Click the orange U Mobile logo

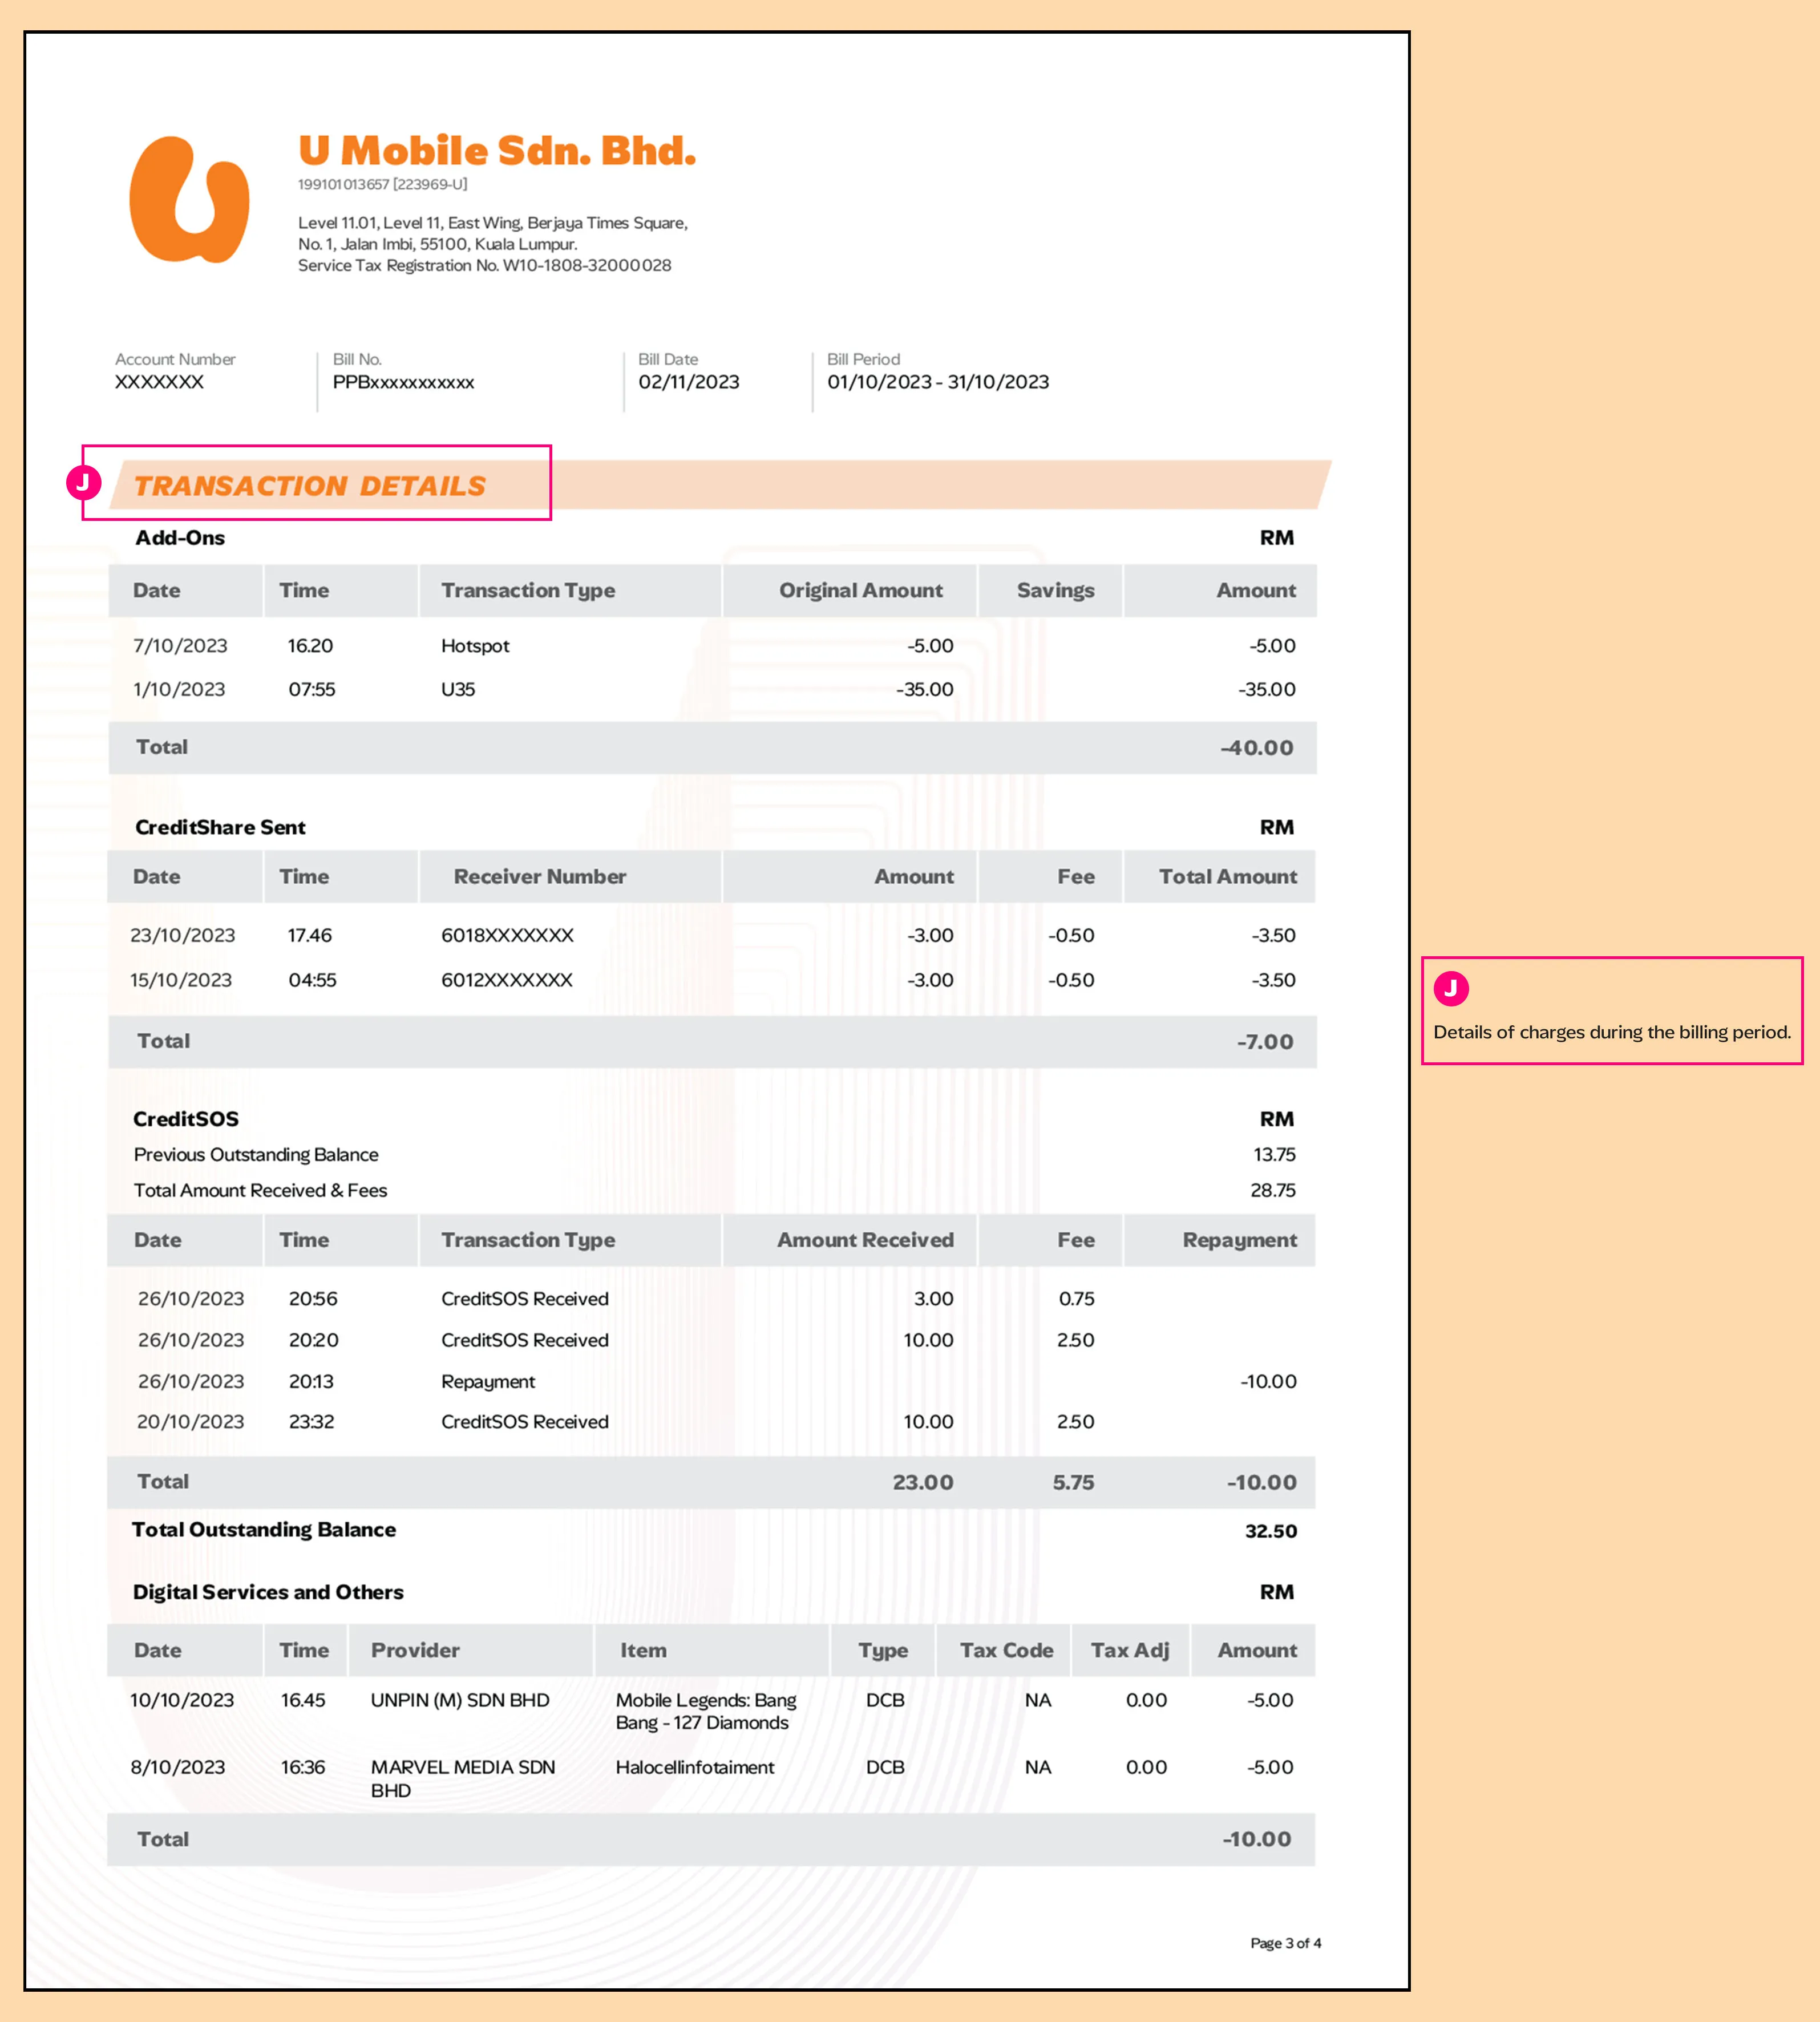coord(190,200)
